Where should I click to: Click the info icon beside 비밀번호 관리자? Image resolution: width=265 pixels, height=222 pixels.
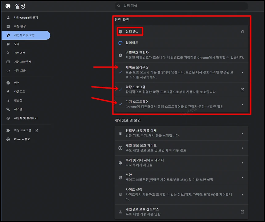click(x=120, y=55)
